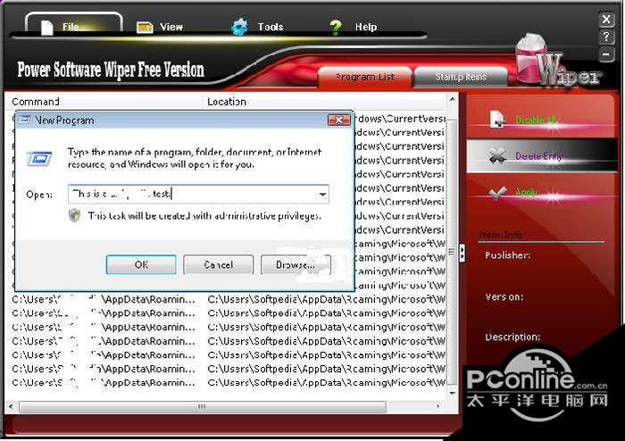This screenshot has height=441, width=625.
Task: Switch to the Startup Items tab
Action: (x=461, y=77)
